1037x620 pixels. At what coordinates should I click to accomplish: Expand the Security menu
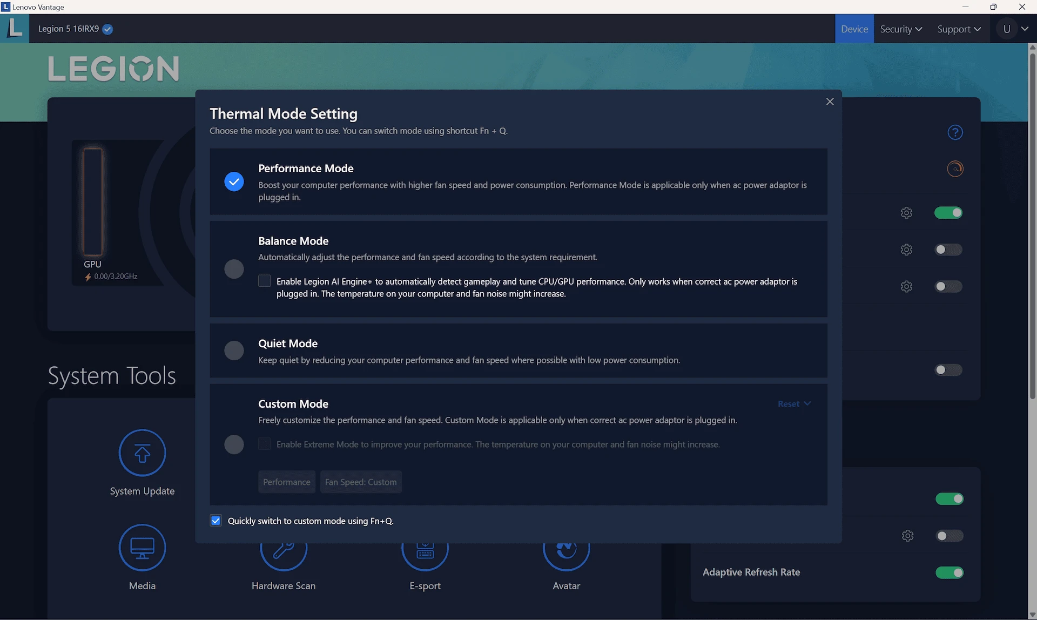901,29
